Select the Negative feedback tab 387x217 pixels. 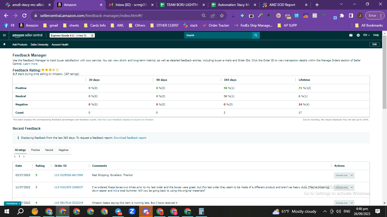click(63, 150)
